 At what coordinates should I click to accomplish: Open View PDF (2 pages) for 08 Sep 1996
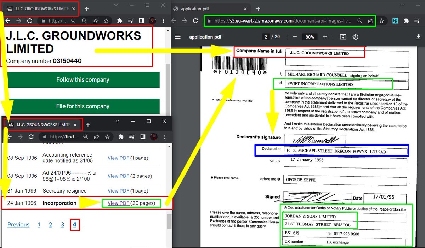[x=119, y=176]
